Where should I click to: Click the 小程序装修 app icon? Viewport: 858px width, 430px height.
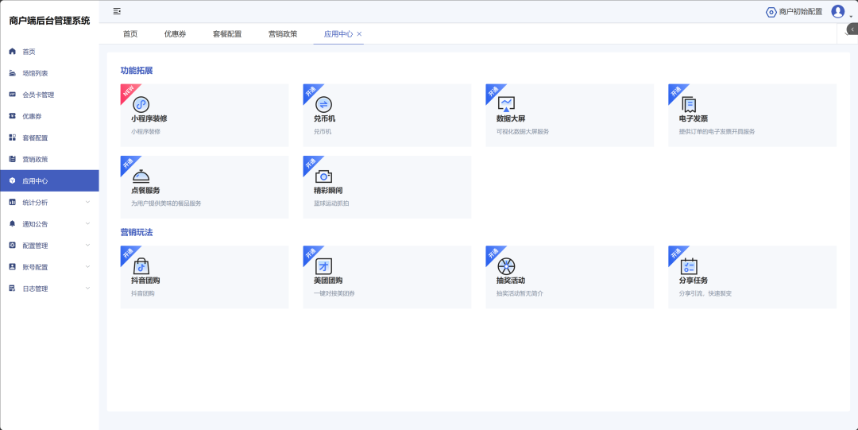141,104
